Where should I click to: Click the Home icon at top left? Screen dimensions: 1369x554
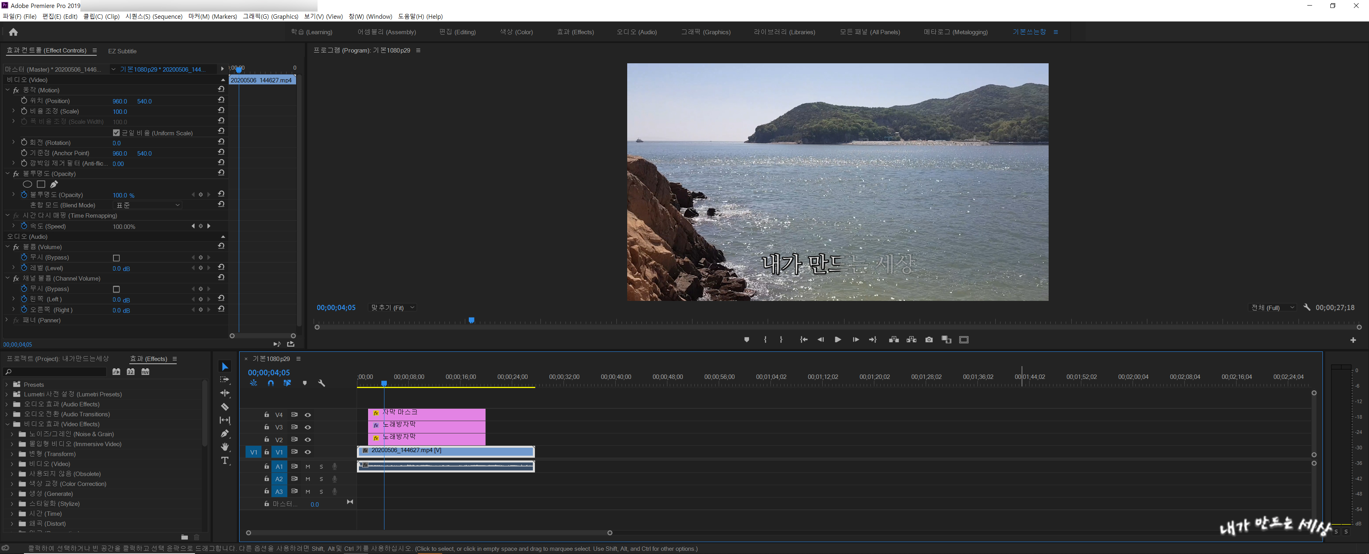click(13, 32)
